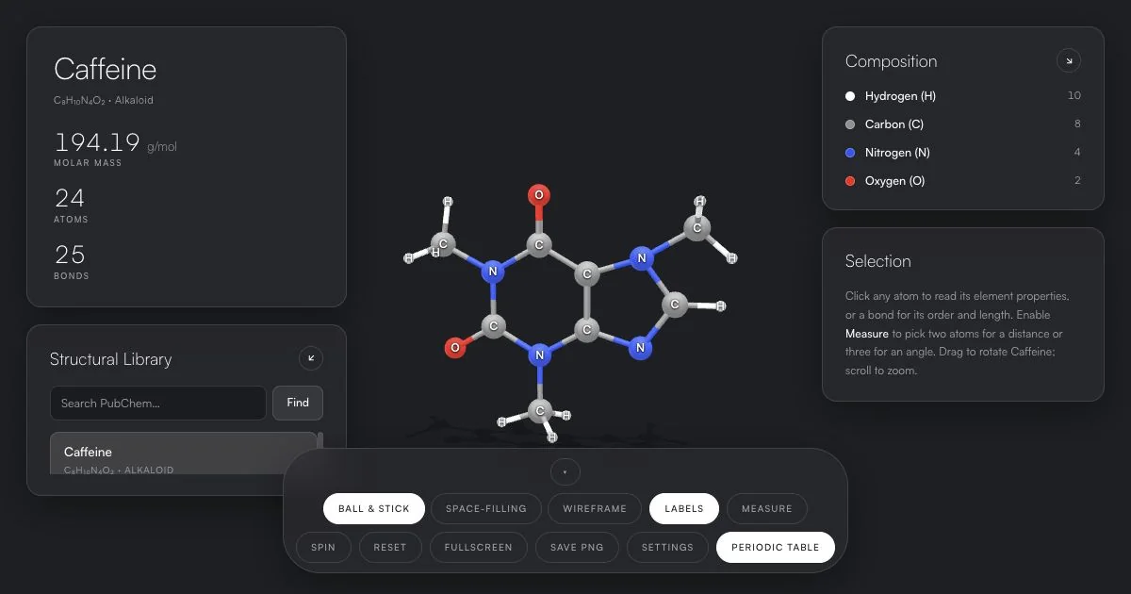
Task: Click the 25 bonds value
Action: pos(70,255)
